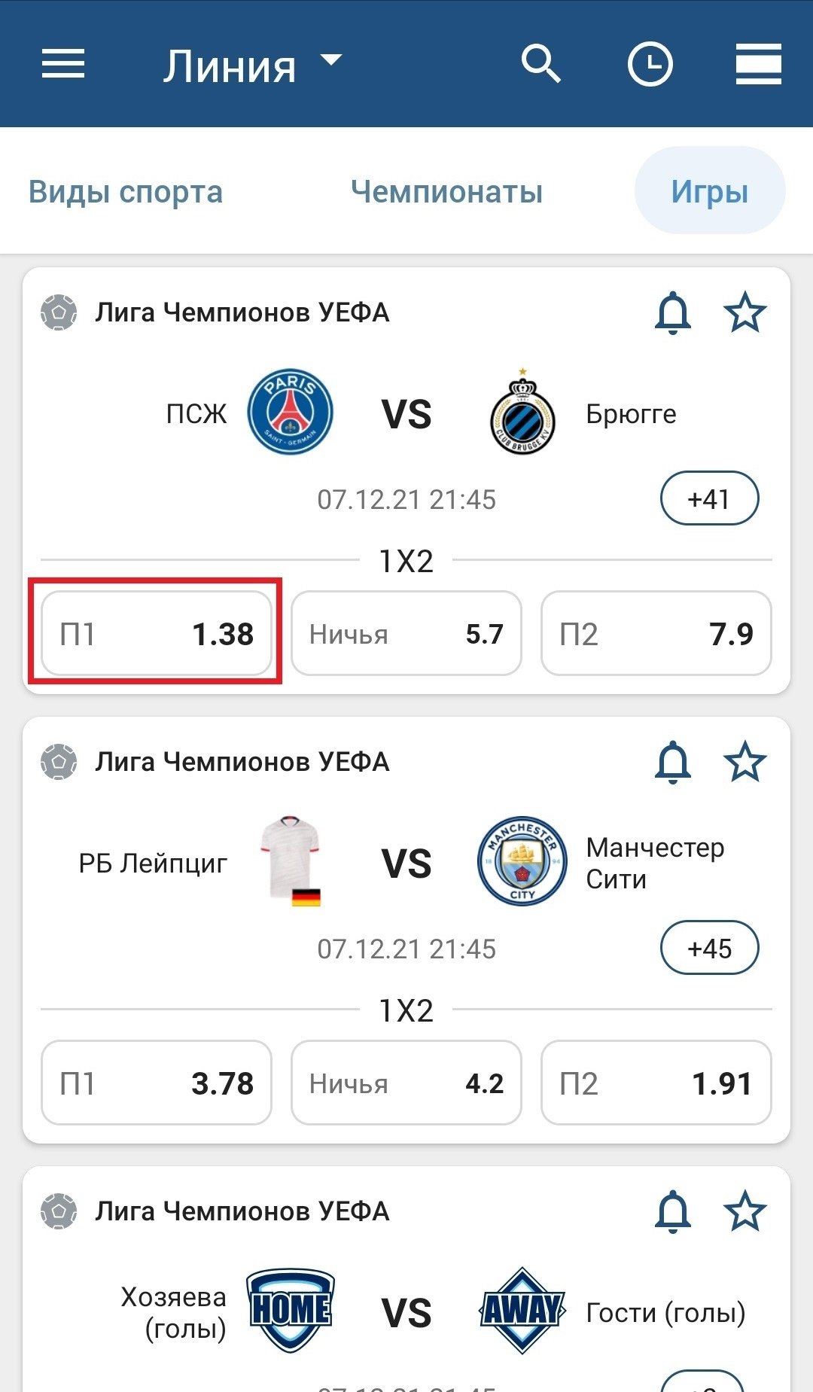Switch to Виды спорта tab
The width and height of the screenshot is (813, 1392).
[126, 191]
